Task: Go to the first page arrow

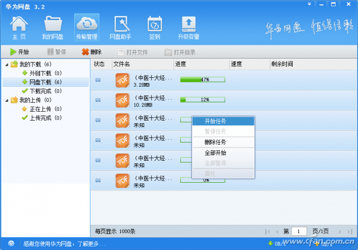Action: click(268, 232)
